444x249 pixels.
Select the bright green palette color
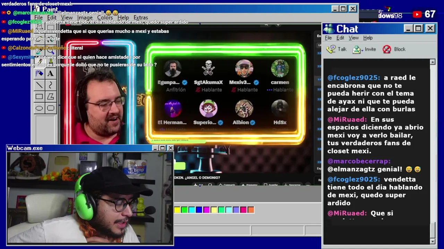(184, 210)
